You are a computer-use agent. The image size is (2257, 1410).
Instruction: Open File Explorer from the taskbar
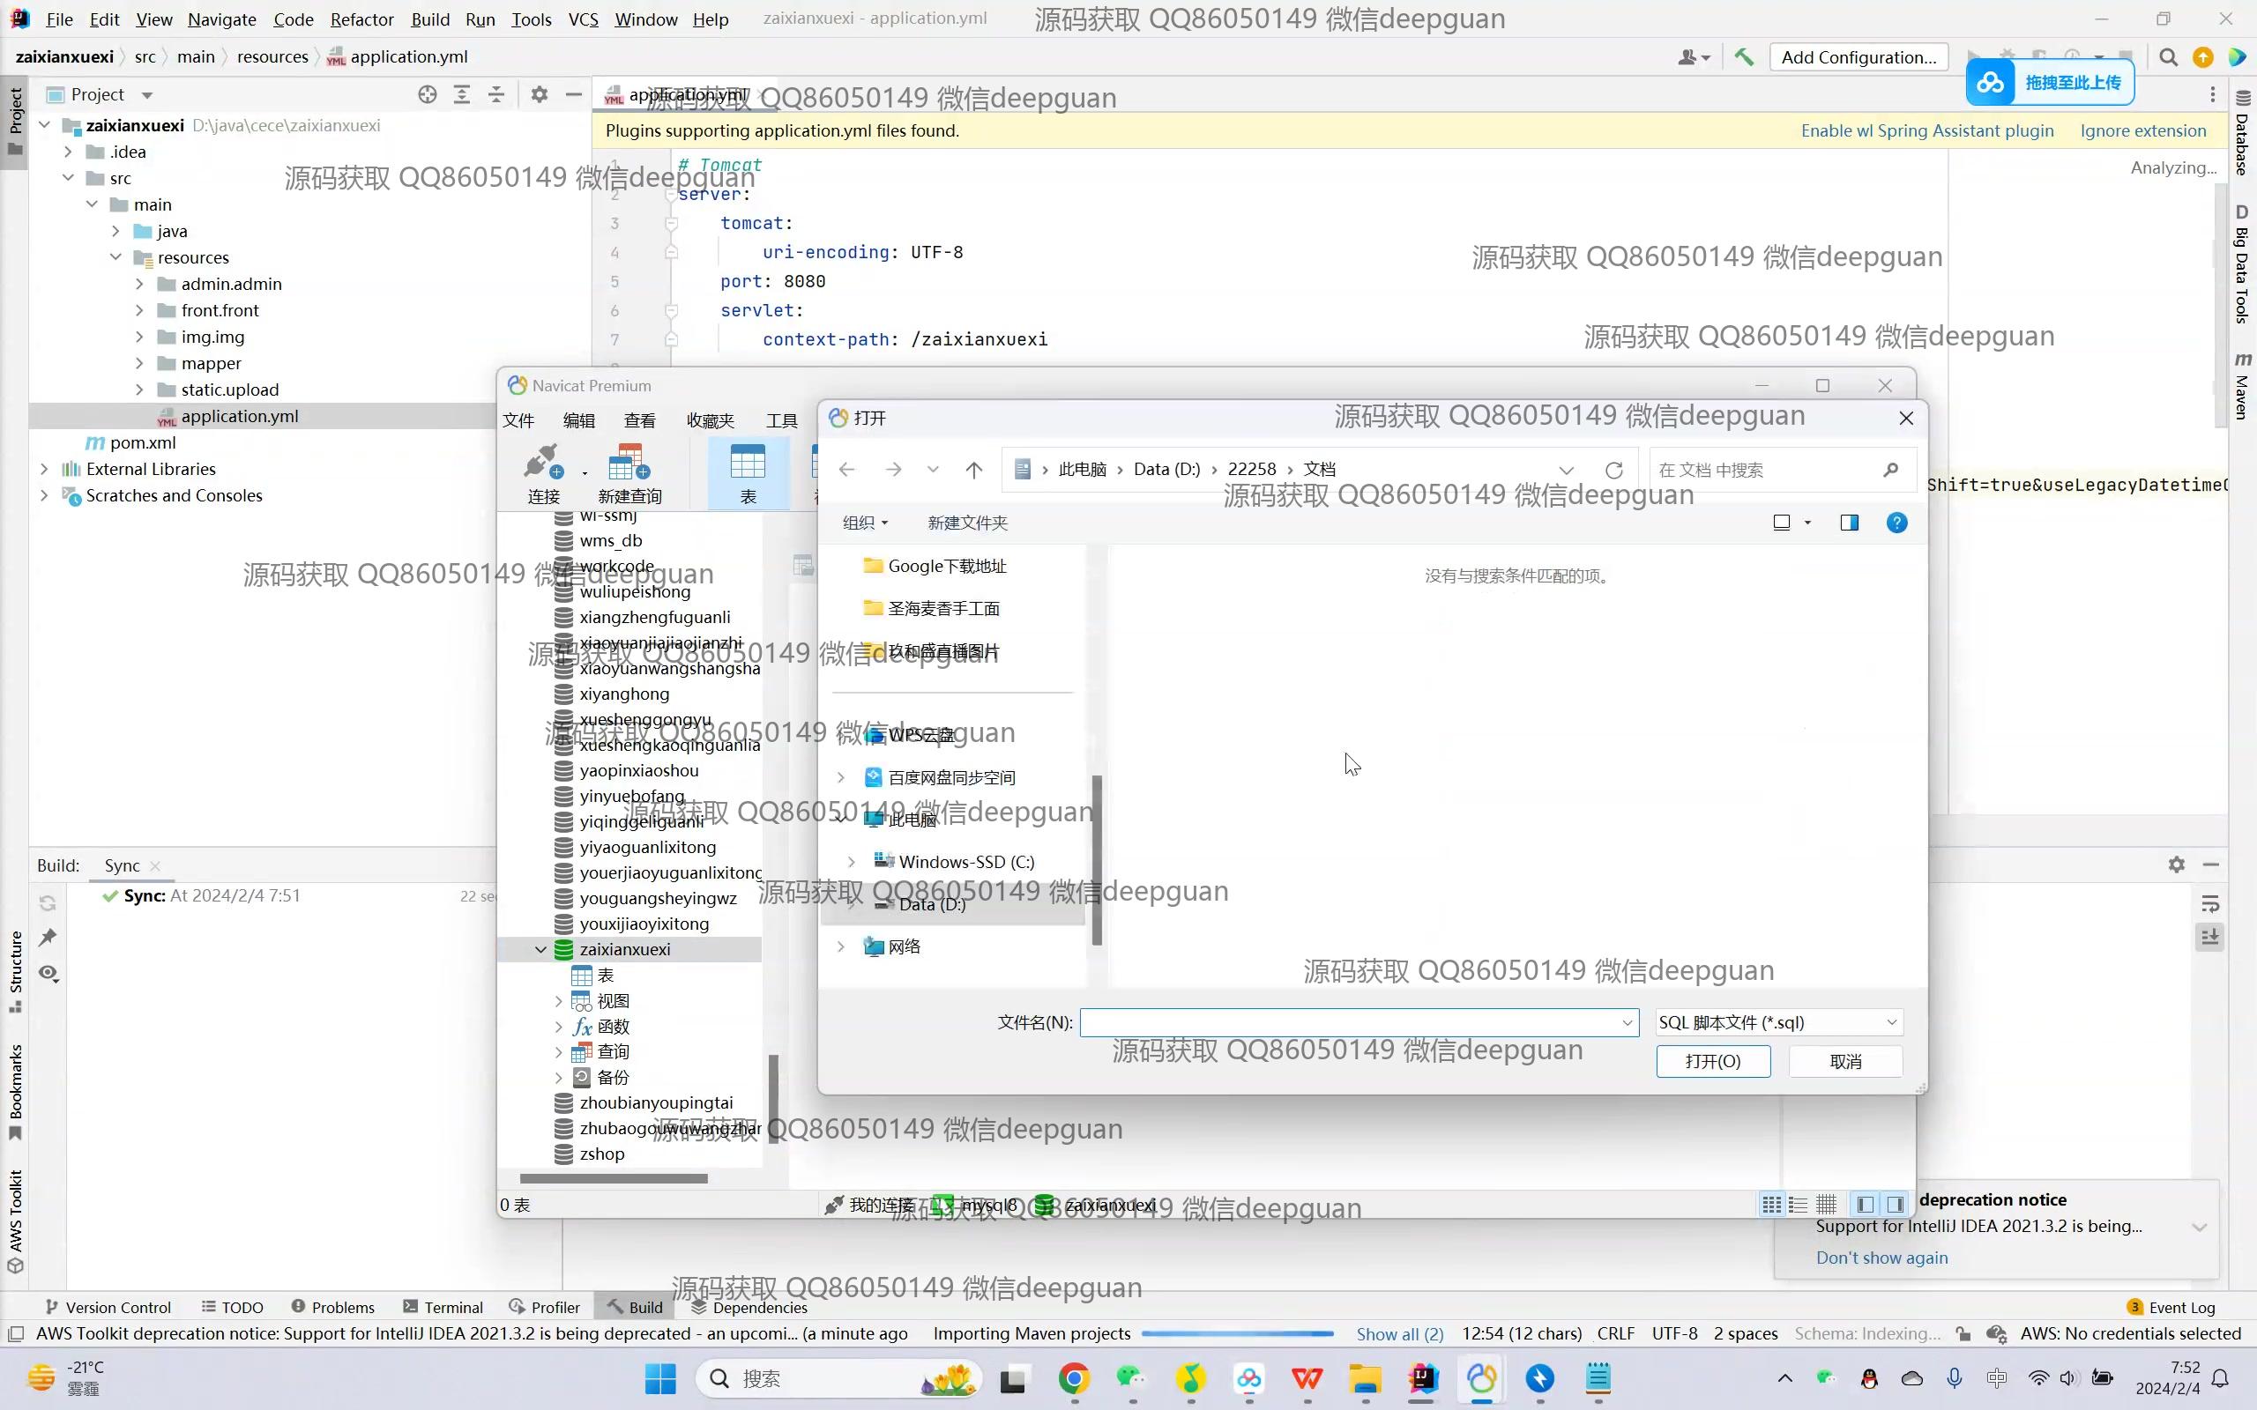(x=1365, y=1378)
